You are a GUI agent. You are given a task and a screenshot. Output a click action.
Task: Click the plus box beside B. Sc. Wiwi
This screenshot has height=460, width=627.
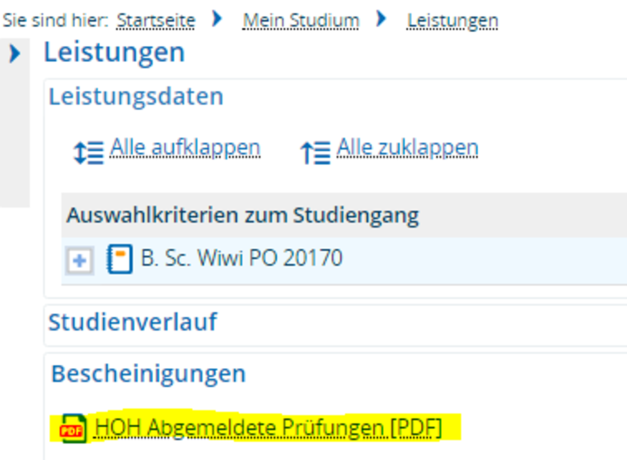pyautogui.click(x=79, y=260)
